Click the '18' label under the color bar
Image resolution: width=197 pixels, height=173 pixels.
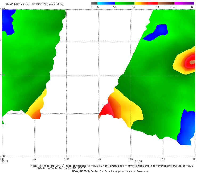click(x=114, y=7)
